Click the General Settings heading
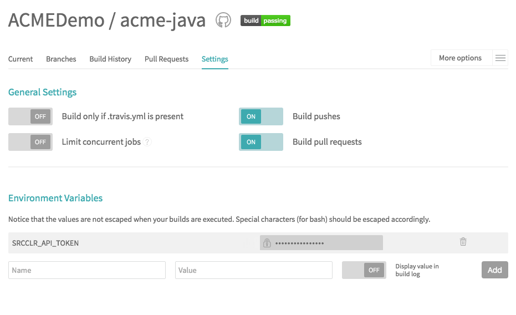 (43, 92)
